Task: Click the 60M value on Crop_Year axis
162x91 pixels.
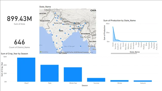Action: click(x=5, y=57)
